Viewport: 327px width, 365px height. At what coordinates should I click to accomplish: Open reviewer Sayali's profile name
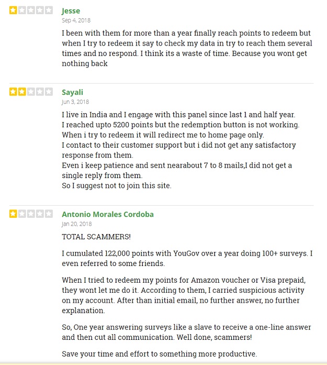pos(72,92)
